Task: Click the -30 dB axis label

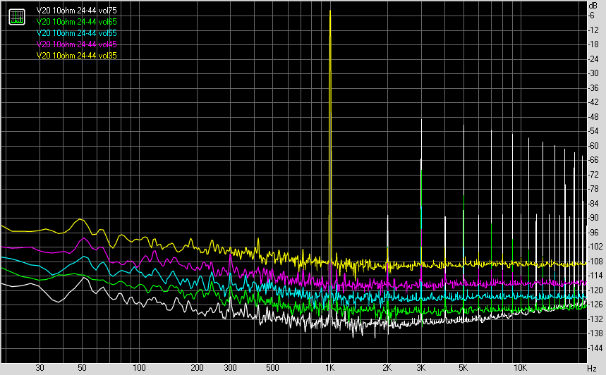Action: pyautogui.click(x=593, y=73)
